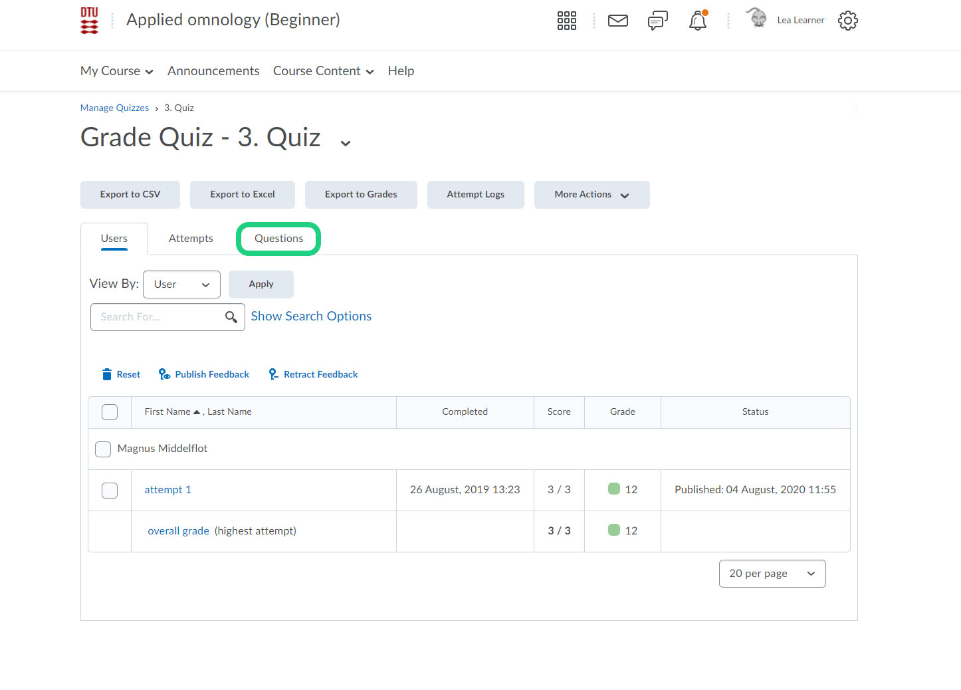Select the attempt 1 checkbox
The height and width of the screenshot is (690, 961).
coord(110,491)
